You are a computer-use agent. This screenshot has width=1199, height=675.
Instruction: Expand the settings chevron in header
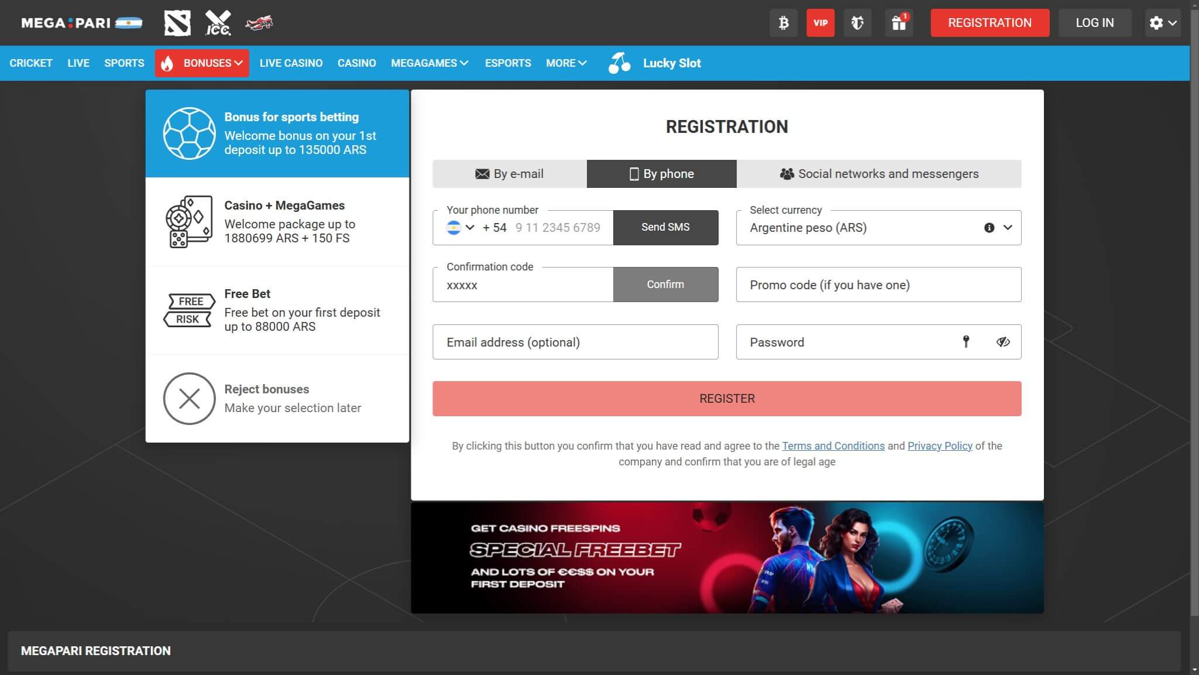[1172, 23]
